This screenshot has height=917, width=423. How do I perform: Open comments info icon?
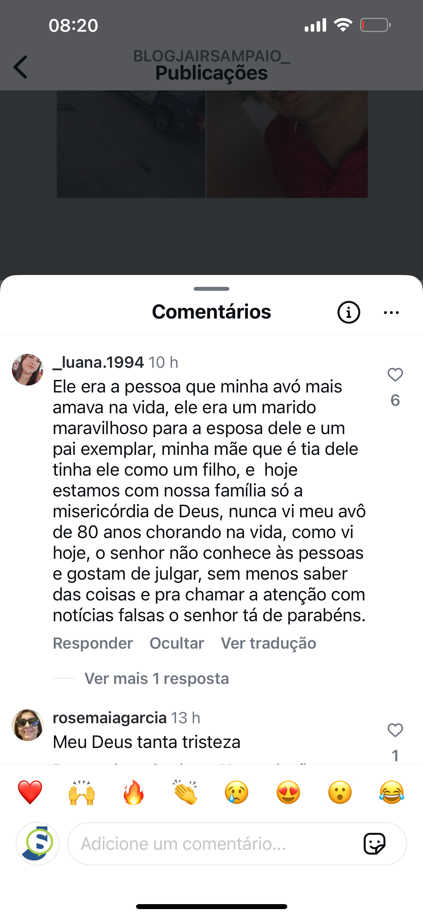349,312
